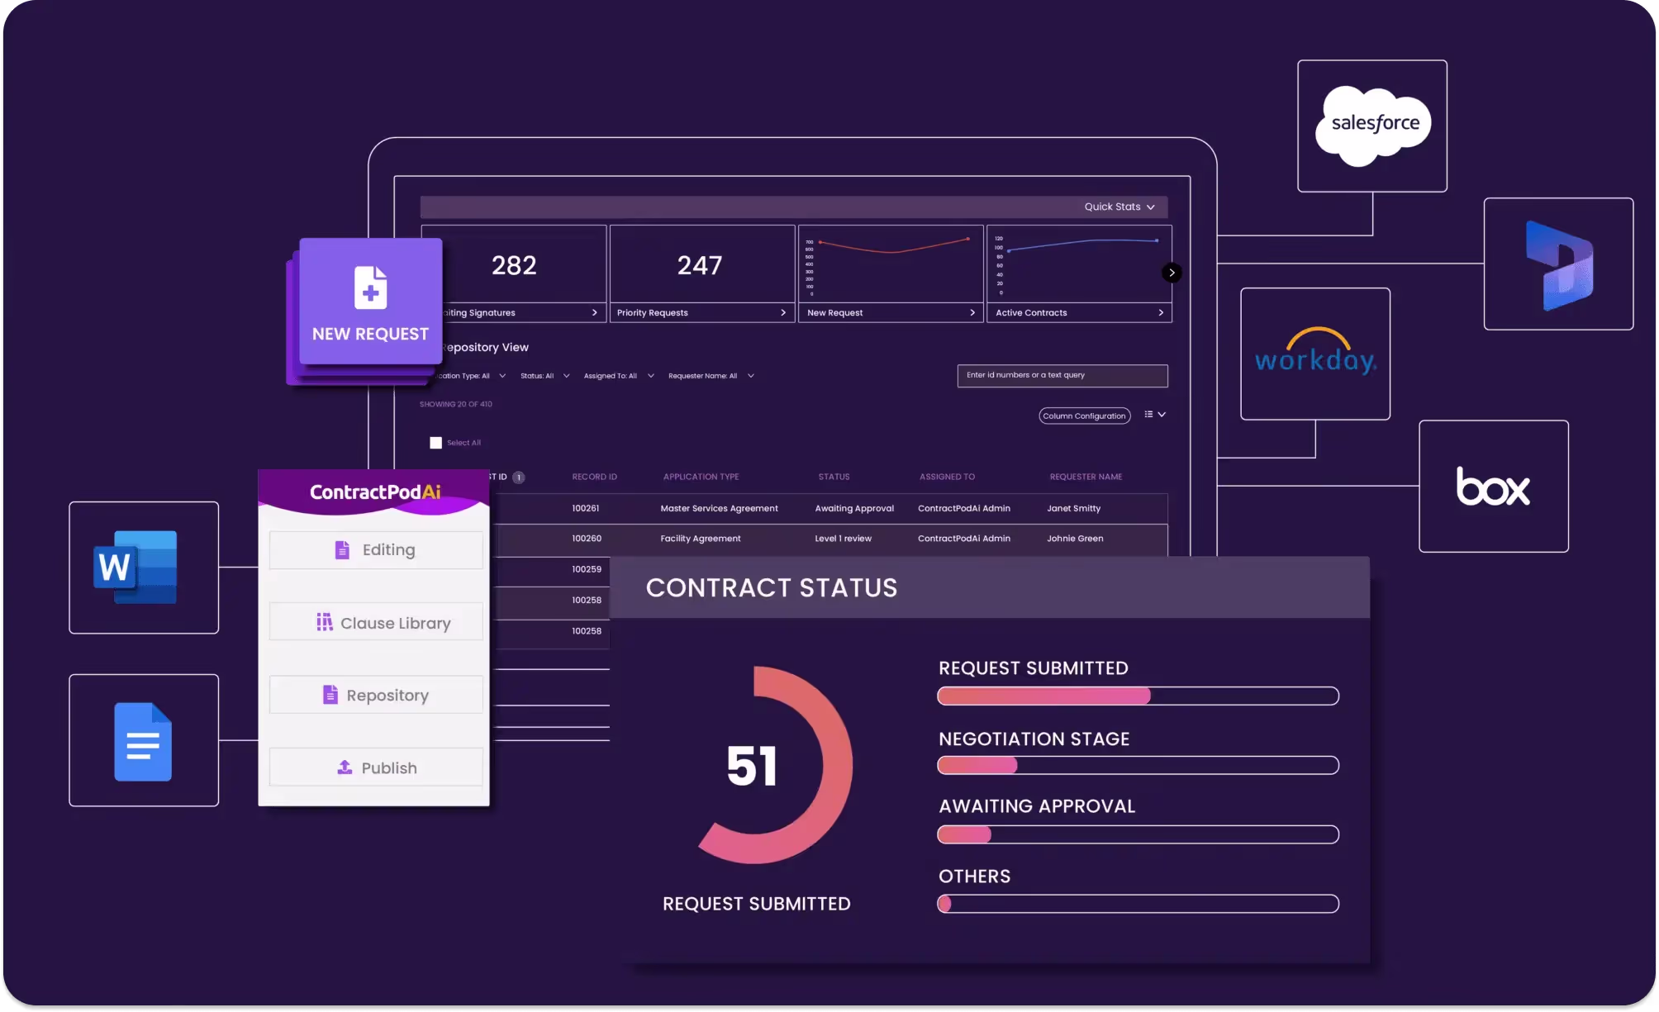This screenshot has height=1012, width=1659.
Task: Sort by the REQUESTER NAME column header
Action: [1086, 477]
